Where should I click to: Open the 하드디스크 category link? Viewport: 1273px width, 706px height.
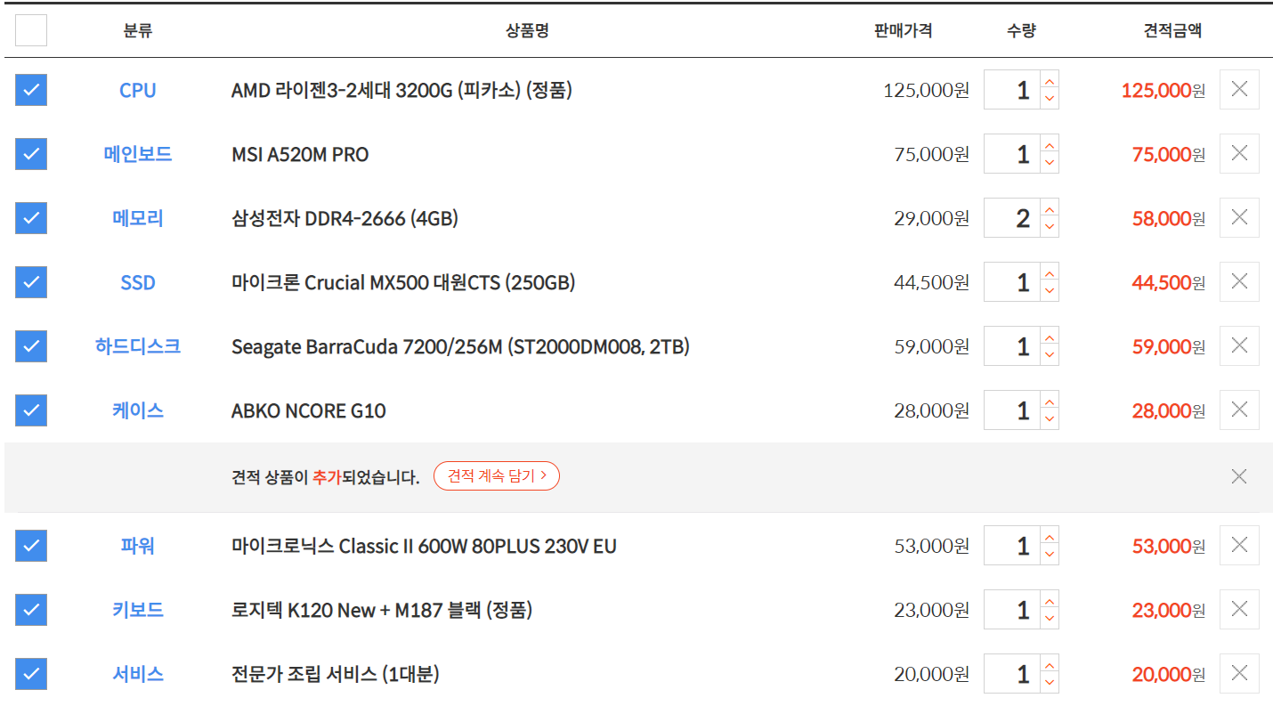[138, 346]
